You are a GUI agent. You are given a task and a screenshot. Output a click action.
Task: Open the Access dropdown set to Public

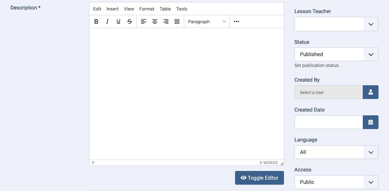pos(336,182)
